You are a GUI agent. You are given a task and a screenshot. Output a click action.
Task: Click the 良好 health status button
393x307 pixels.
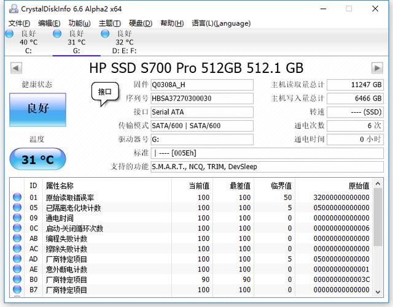coord(37,108)
